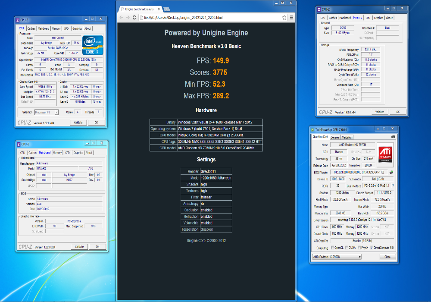
Task: Click OK in the CPU-Z CPU window
Action: click(x=97, y=123)
